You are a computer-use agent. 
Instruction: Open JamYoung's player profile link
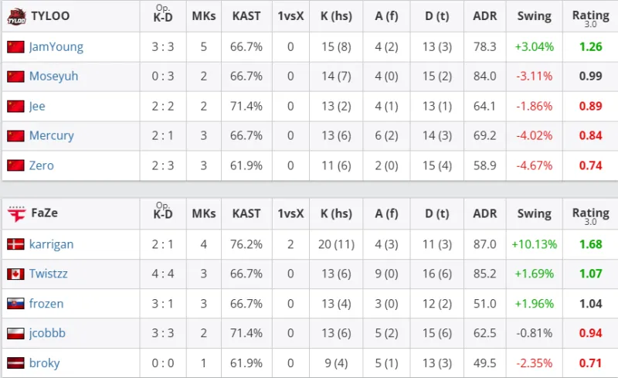tap(56, 47)
